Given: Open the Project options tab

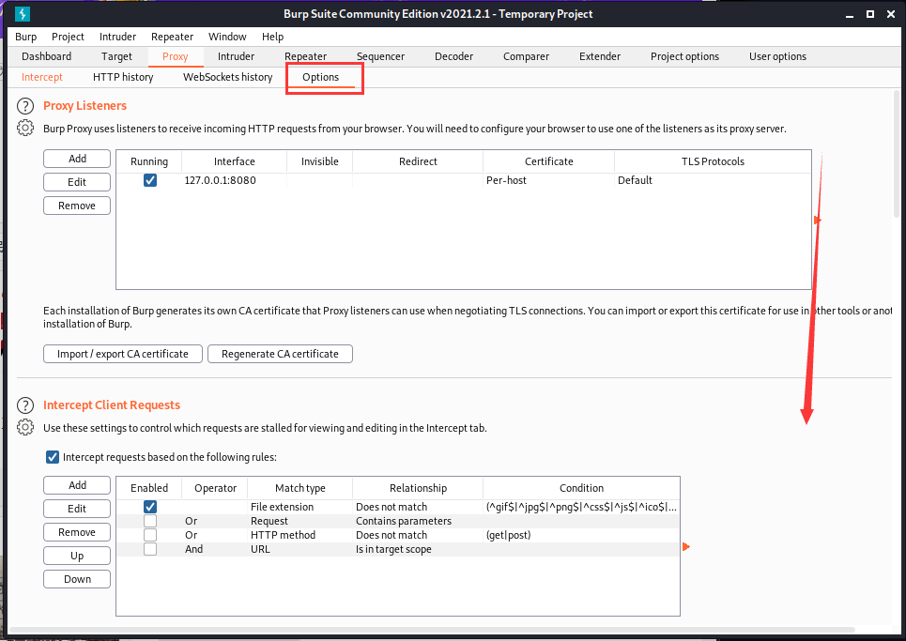Looking at the screenshot, I should tap(684, 56).
